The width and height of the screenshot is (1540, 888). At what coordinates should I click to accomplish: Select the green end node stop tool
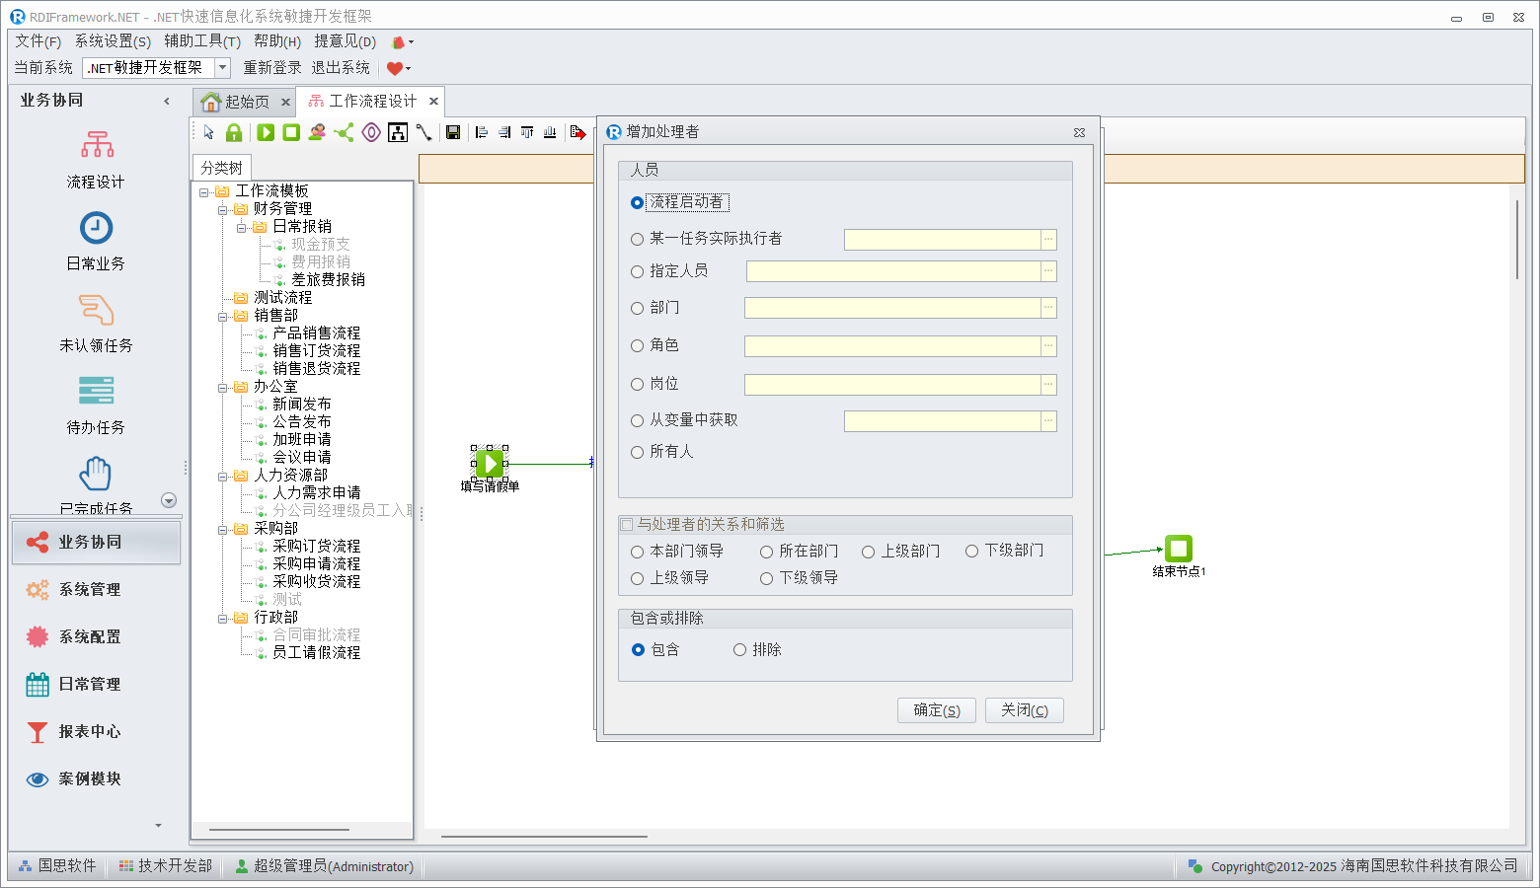pos(291,132)
